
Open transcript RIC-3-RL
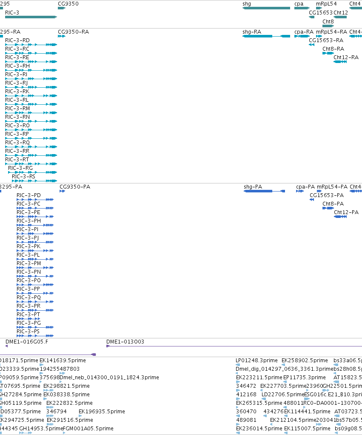tap(17, 100)
